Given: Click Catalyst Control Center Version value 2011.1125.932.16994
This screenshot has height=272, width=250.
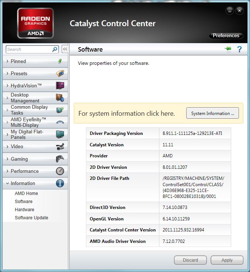Looking at the screenshot, I should pos(183,230).
